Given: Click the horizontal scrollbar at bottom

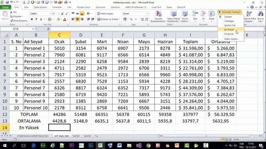Looking at the screenshot, I should click(x=206, y=136).
